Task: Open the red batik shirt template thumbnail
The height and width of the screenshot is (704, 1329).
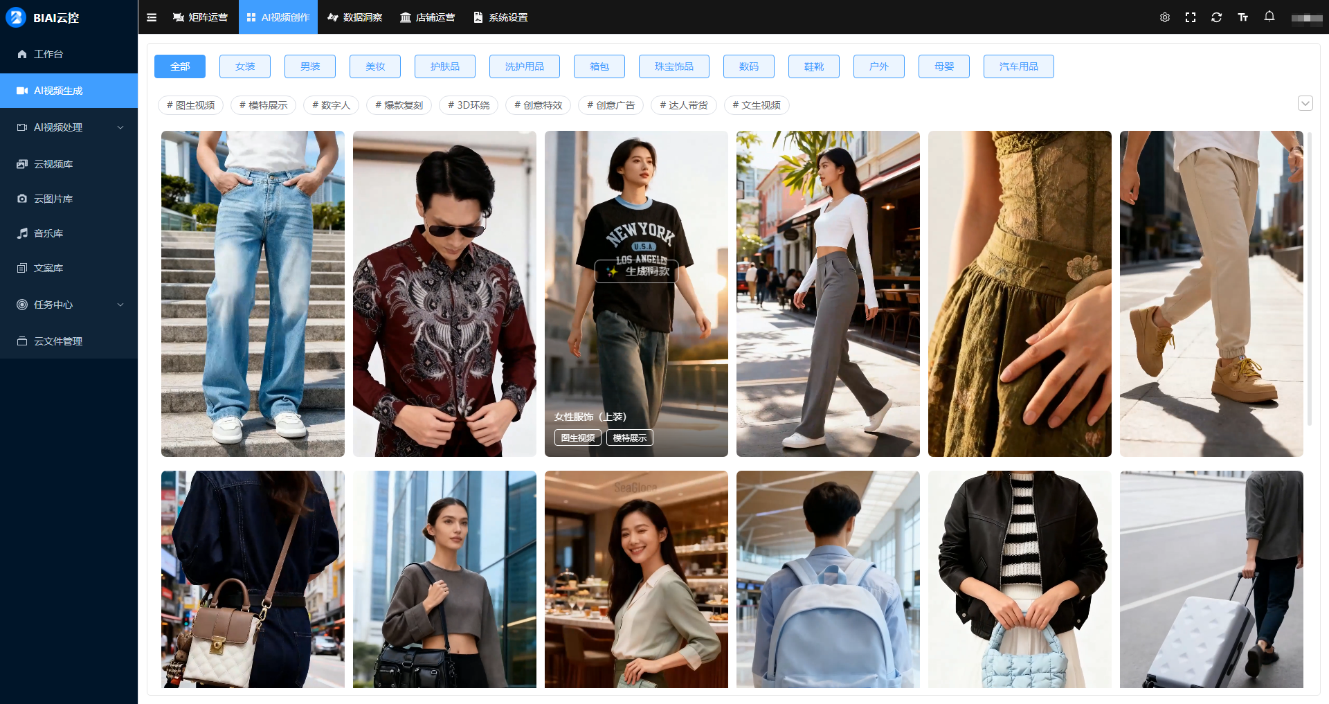Action: pyautogui.click(x=444, y=294)
